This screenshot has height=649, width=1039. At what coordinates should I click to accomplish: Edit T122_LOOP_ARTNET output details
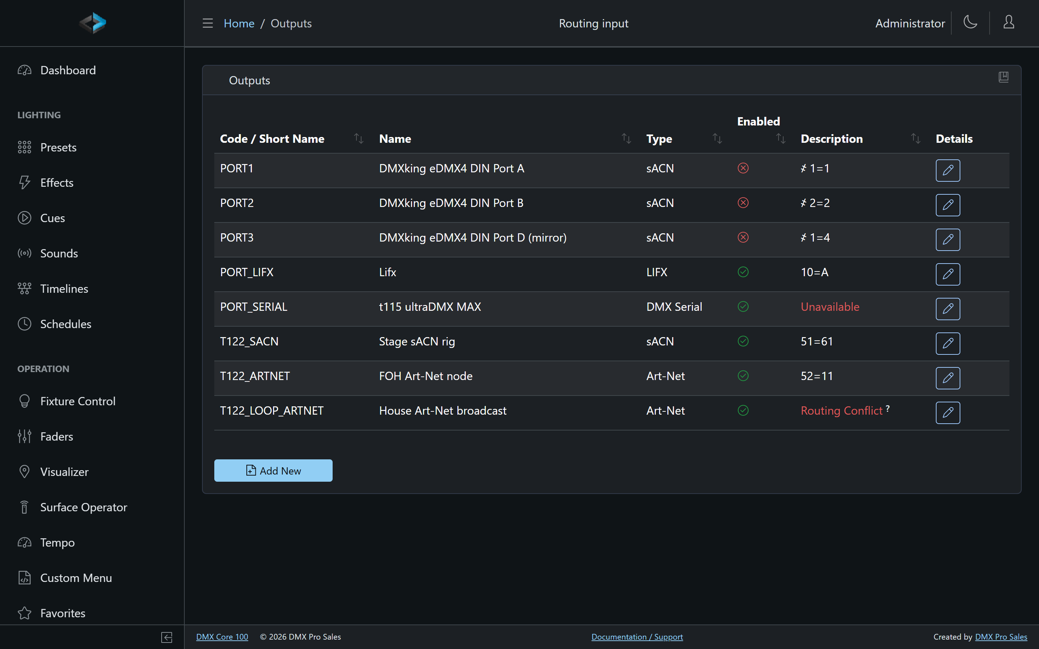pos(948,413)
